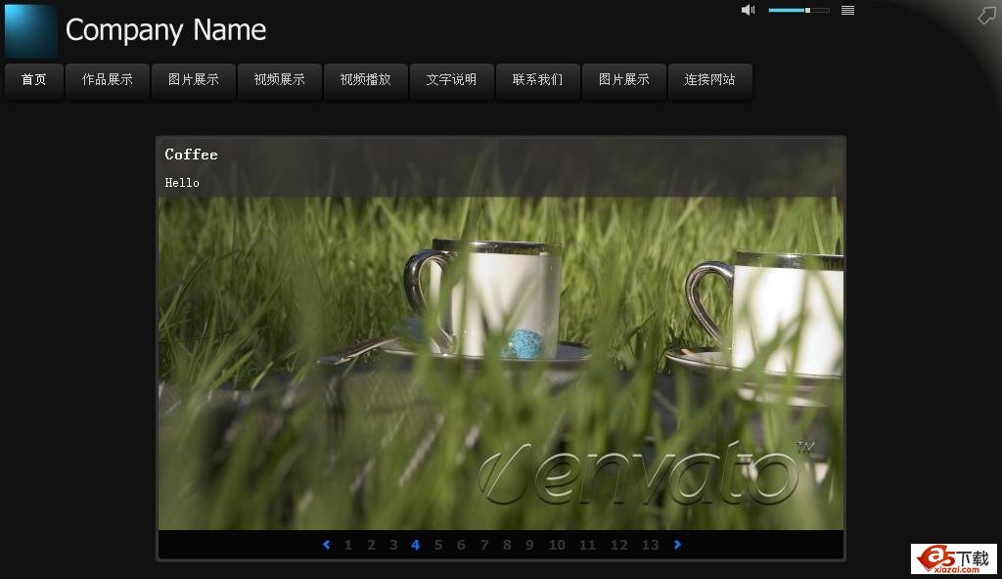Open the playlist lines icon
Image resolution: width=1002 pixels, height=579 pixels.
(x=848, y=10)
